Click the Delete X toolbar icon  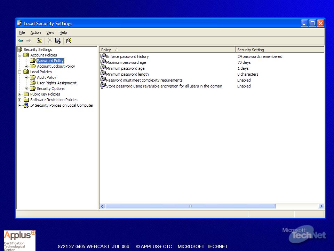click(x=50, y=40)
